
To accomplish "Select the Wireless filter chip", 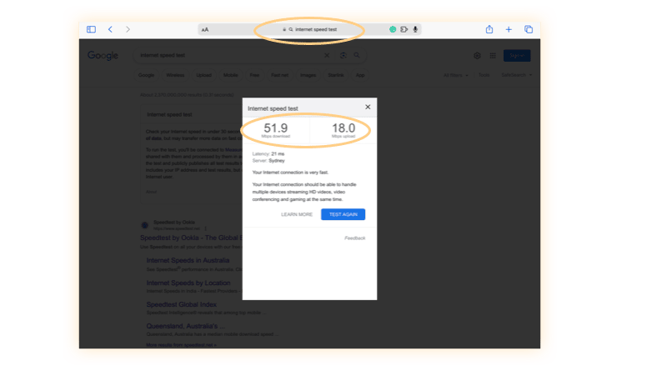I will [x=175, y=75].
